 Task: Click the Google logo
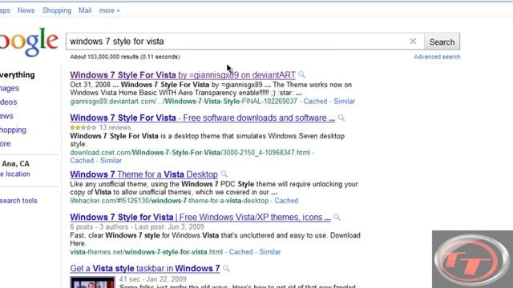tap(29, 42)
